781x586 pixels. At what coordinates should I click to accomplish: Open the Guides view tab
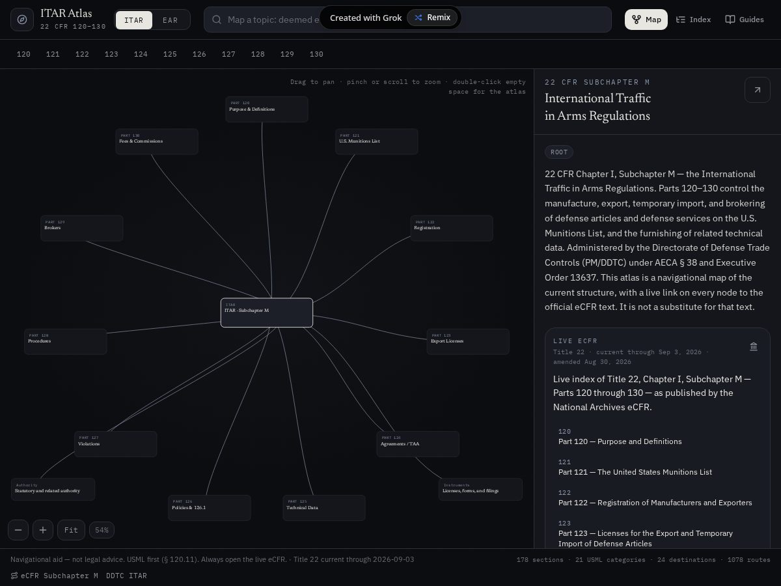pyautogui.click(x=745, y=20)
